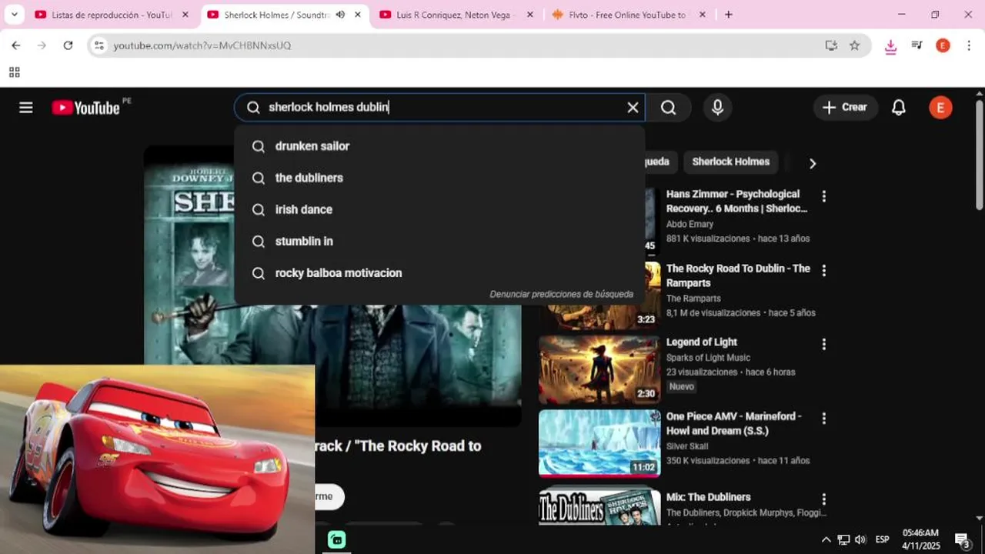Install app icon in address bar
This screenshot has width=985, height=554.
(831, 45)
